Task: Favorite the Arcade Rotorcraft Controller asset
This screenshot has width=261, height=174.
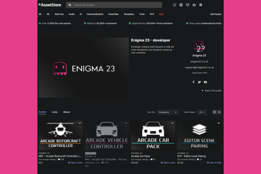Action: click(x=80, y=123)
